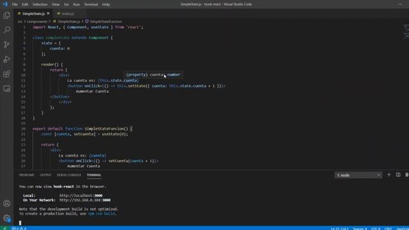This screenshot has height=230, width=409.
Task: Open the Manage gear menu
Action: (7, 218)
